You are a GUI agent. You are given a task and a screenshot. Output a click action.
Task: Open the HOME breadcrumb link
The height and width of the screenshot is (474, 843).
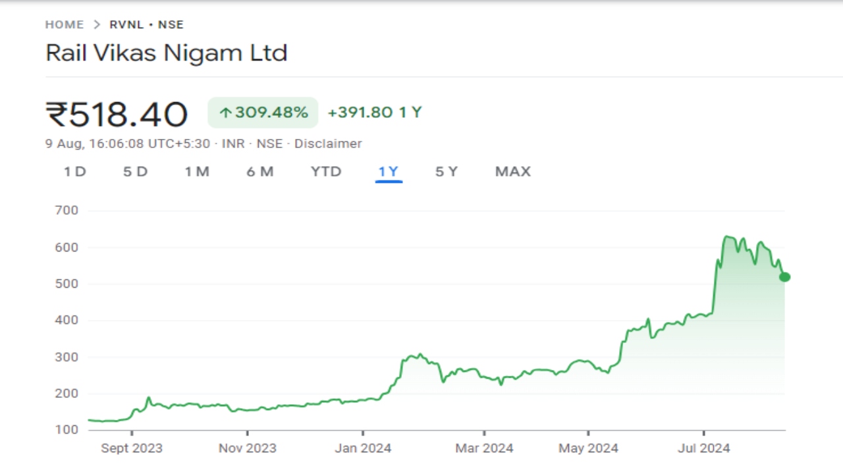(x=65, y=25)
